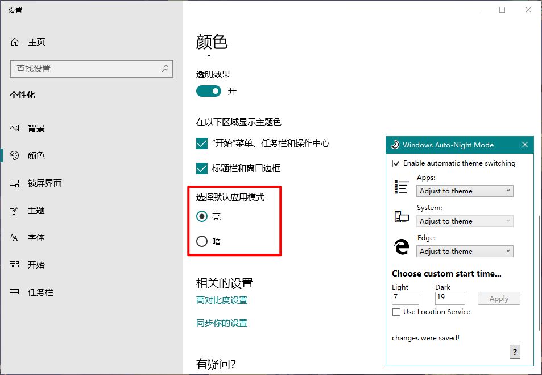Click the 开始 tiles icon in sidebar
Image resolution: width=542 pixels, height=375 pixels.
(14, 265)
